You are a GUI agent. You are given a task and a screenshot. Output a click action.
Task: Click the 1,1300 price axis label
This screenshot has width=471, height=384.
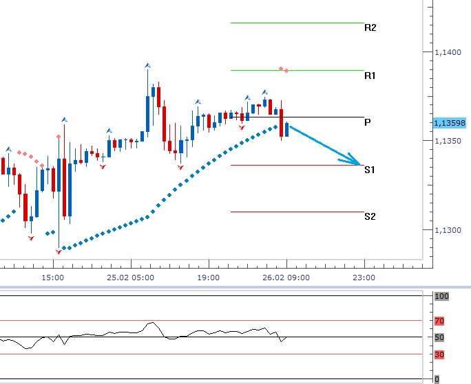coord(448,230)
